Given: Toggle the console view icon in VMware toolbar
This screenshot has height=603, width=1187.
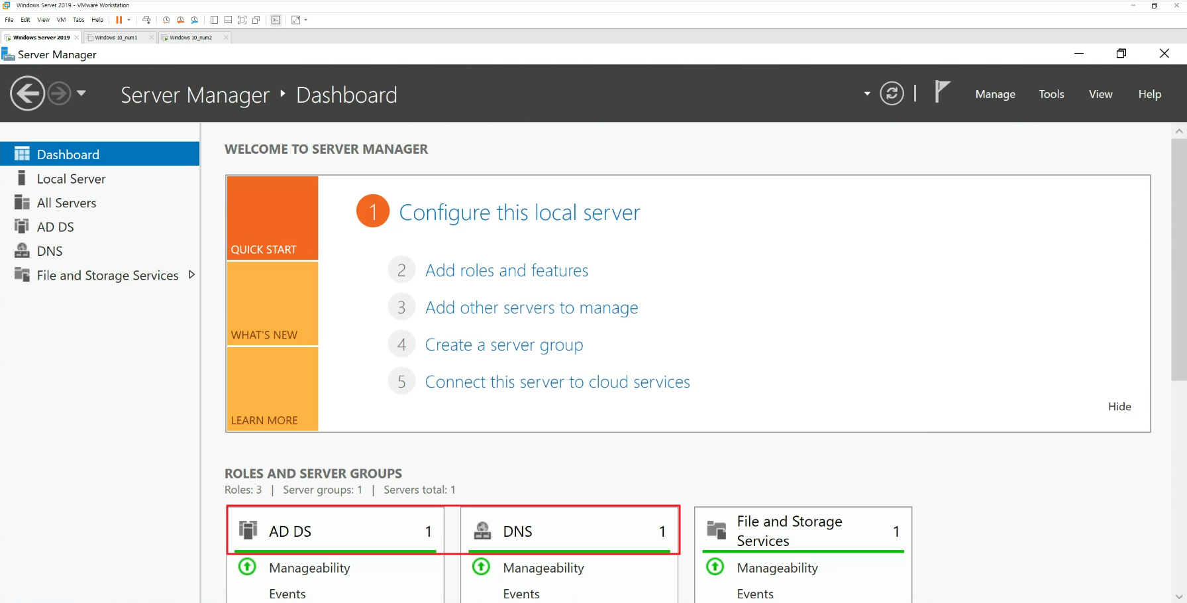Looking at the screenshot, I should [276, 20].
